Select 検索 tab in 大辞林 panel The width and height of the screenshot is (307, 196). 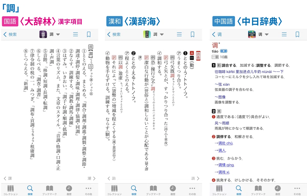(30, 190)
